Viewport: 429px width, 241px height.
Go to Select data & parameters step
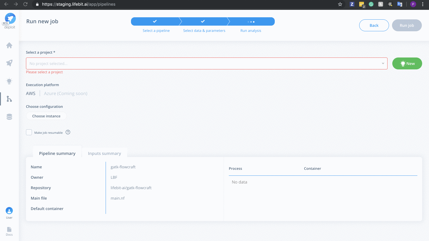(x=204, y=30)
